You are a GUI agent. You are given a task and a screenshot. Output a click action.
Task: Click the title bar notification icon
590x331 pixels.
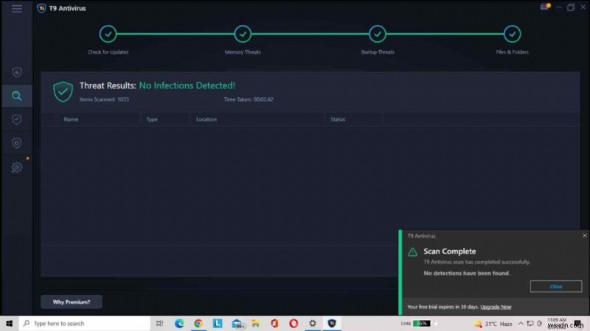[x=545, y=7]
